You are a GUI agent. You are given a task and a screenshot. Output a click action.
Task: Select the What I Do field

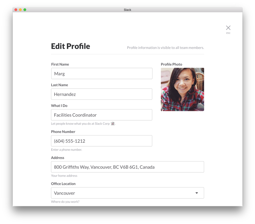101,115
